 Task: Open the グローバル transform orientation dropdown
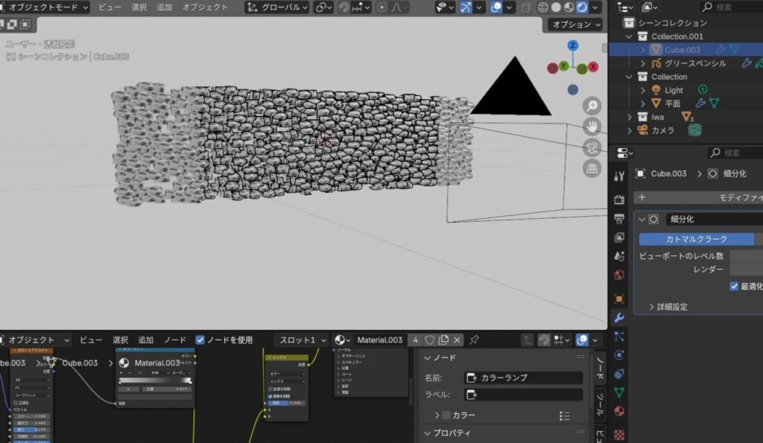276,7
